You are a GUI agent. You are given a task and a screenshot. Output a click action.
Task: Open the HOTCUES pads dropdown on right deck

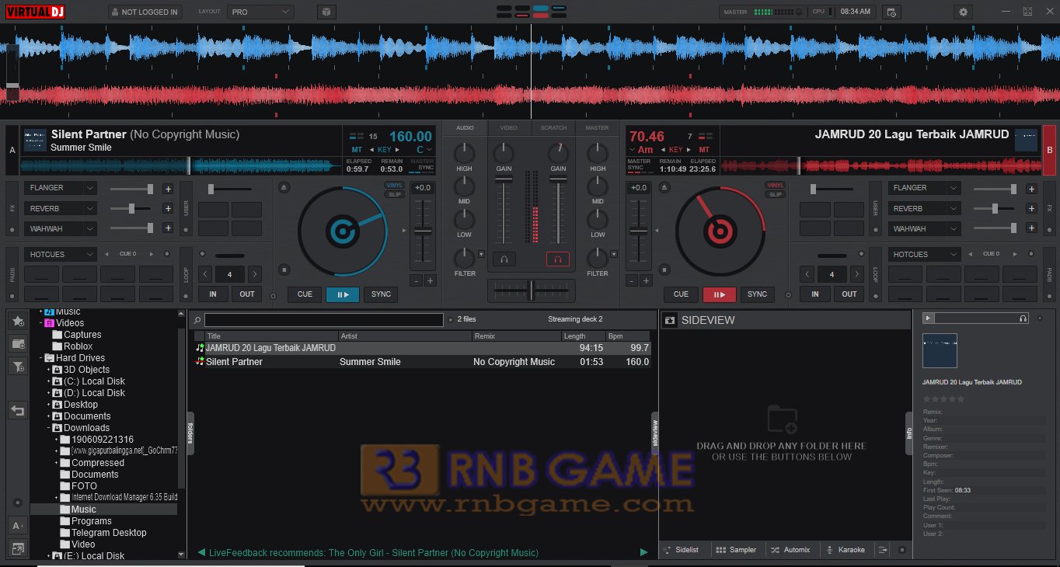click(924, 254)
